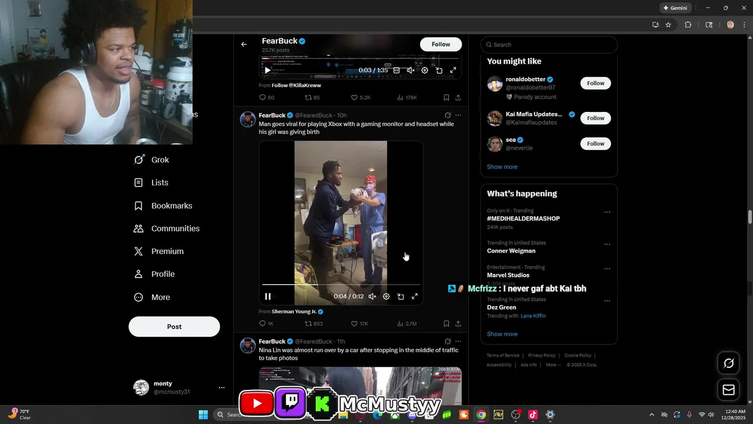Follow sea @neverlie suggestion
The height and width of the screenshot is (424, 753).
pyautogui.click(x=595, y=144)
